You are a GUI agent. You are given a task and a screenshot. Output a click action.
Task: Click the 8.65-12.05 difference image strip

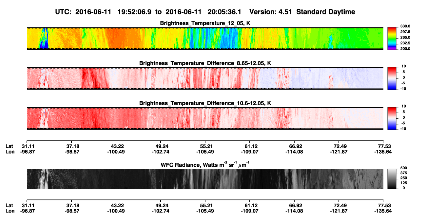205,78
